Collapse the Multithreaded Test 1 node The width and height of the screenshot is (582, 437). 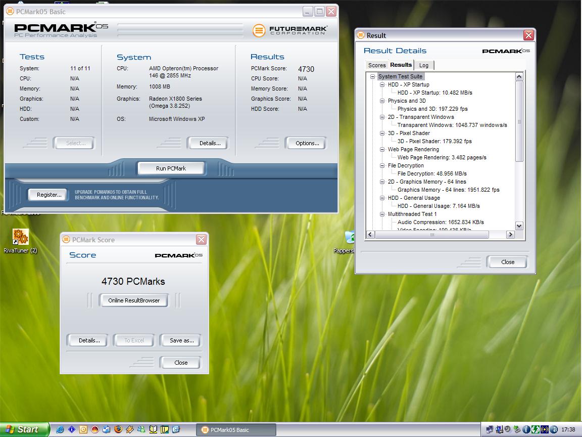pyautogui.click(x=382, y=214)
